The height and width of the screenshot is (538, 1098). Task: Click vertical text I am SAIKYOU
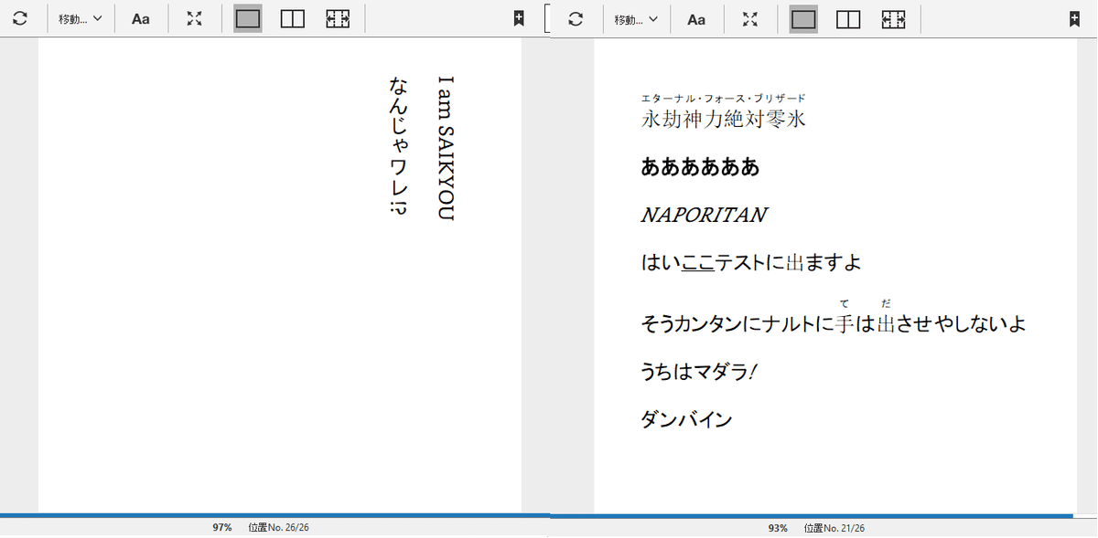click(446, 149)
